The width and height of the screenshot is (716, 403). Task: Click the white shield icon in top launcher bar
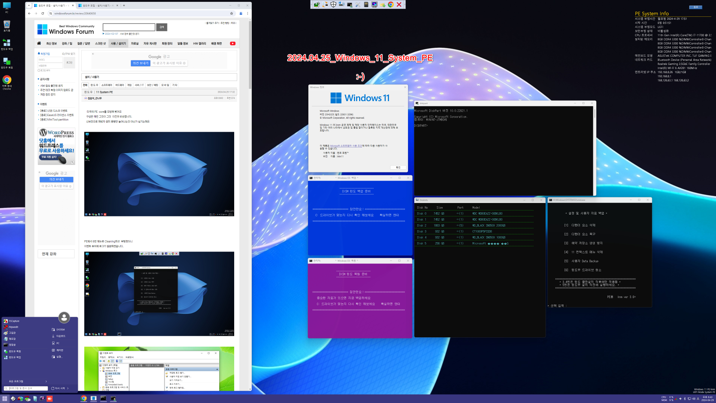[333, 4]
